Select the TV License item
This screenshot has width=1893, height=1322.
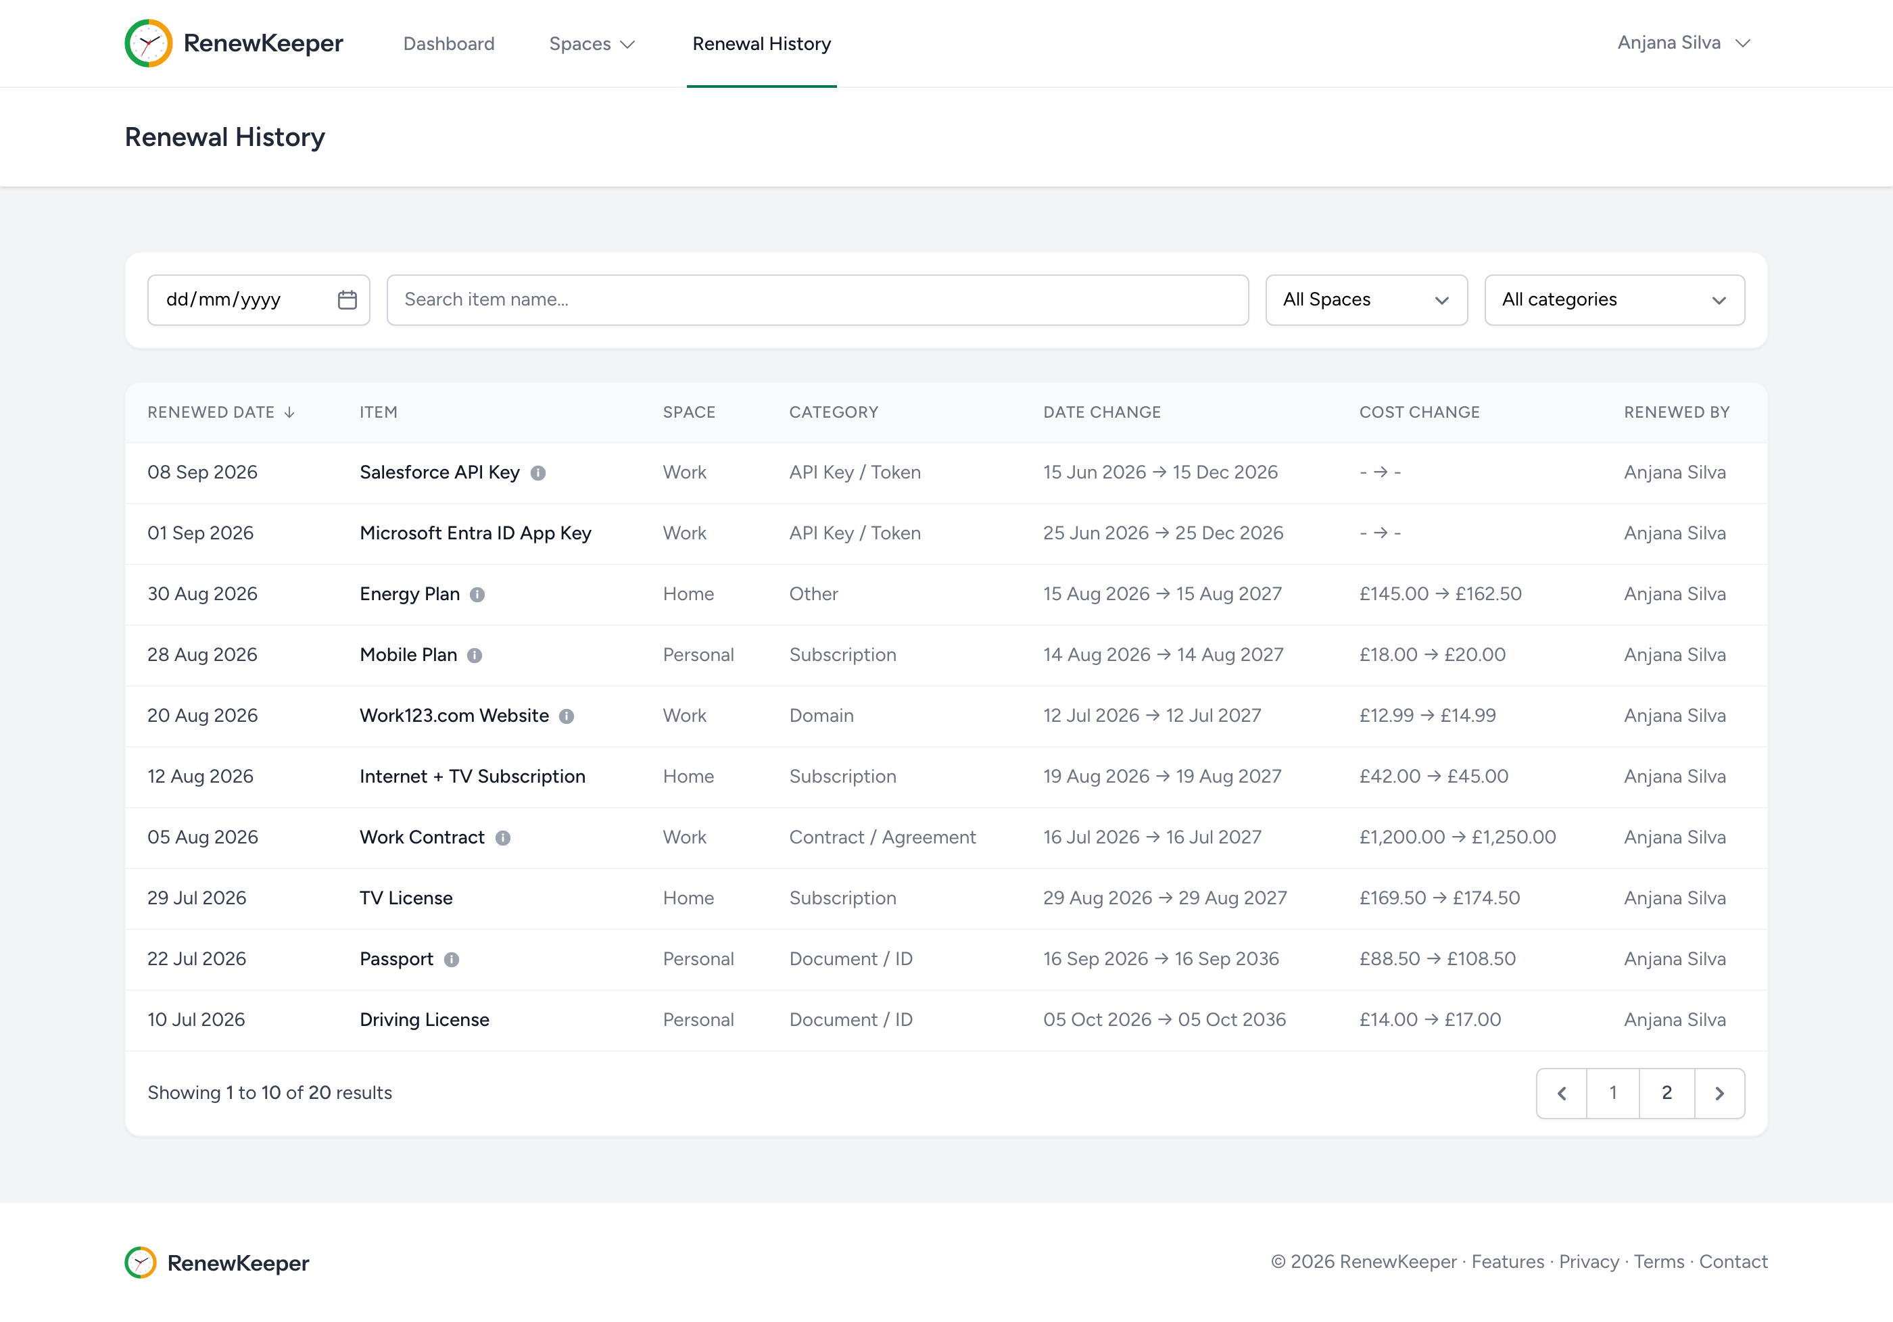click(406, 899)
